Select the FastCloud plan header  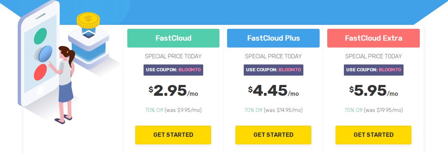click(x=173, y=38)
